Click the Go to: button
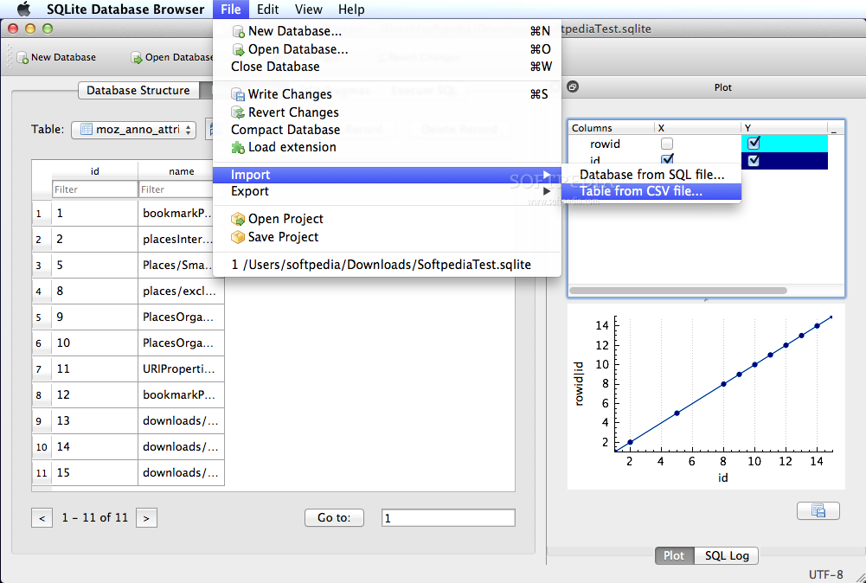The height and width of the screenshot is (583, 866). pyautogui.click(x=334, y=518)
